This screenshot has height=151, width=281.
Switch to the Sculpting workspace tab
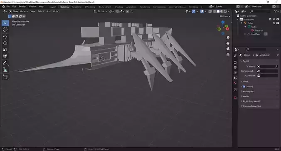76,7
